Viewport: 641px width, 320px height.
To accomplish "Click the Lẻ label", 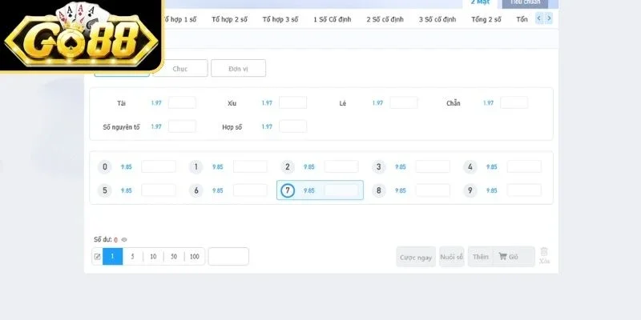I will pos(343,103).
